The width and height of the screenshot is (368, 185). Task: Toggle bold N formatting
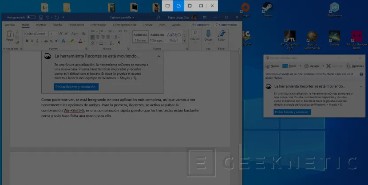click(x=27, y=41)
